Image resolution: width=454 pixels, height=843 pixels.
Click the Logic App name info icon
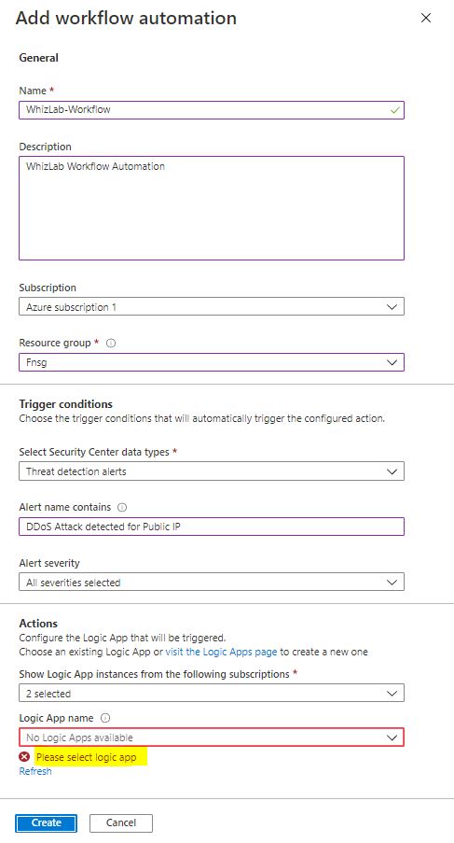pyautogui.click(x=105, y=718)
